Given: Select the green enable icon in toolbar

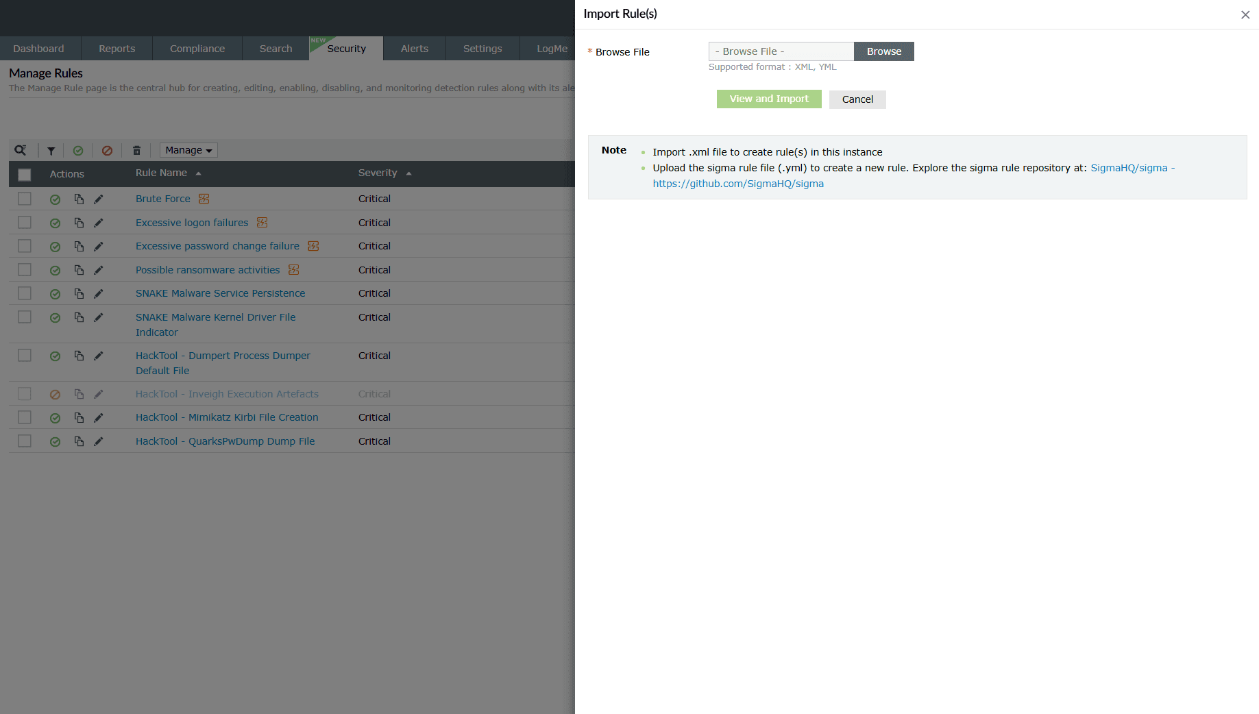Looking at the screenshot, I should point(78,150).
